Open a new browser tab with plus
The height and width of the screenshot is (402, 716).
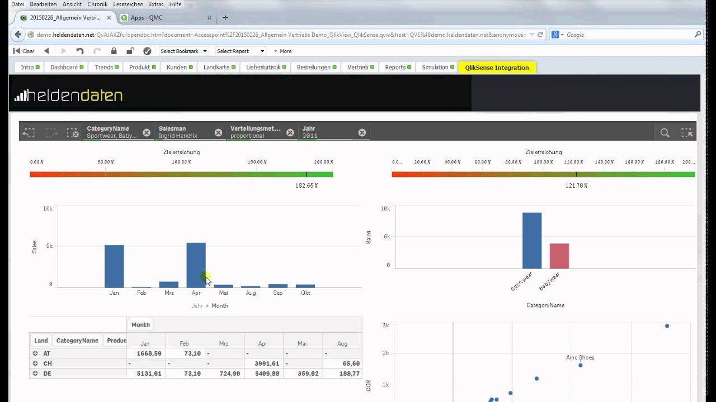pyautogui.click(x=225, y=17)
